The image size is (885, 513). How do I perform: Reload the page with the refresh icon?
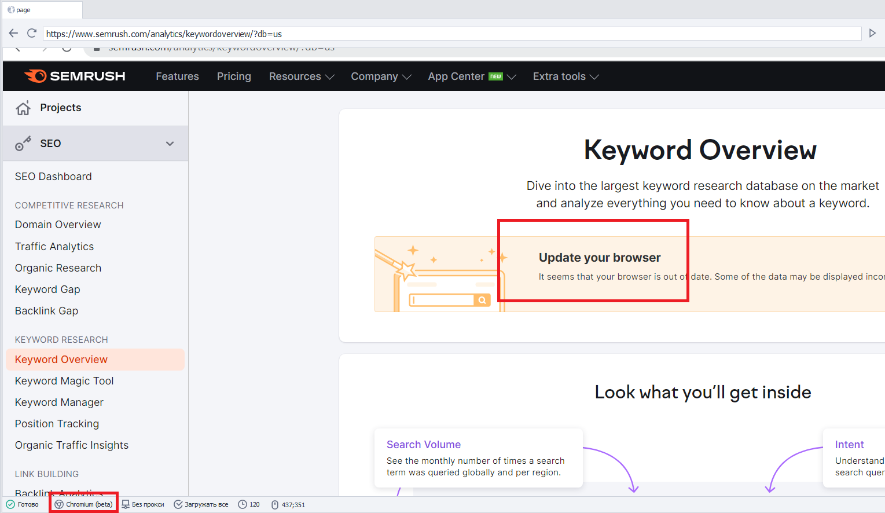pos(32,34)
